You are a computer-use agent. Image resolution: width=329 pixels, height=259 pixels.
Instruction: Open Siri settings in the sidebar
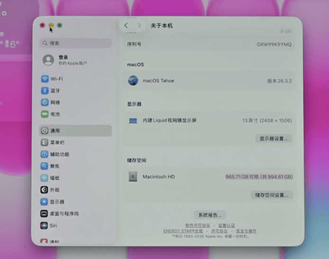click(x=53, y=226)
